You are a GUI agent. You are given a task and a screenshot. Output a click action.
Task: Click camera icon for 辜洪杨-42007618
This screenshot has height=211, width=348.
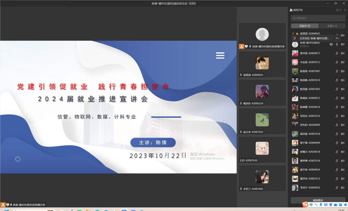point(342,134)
